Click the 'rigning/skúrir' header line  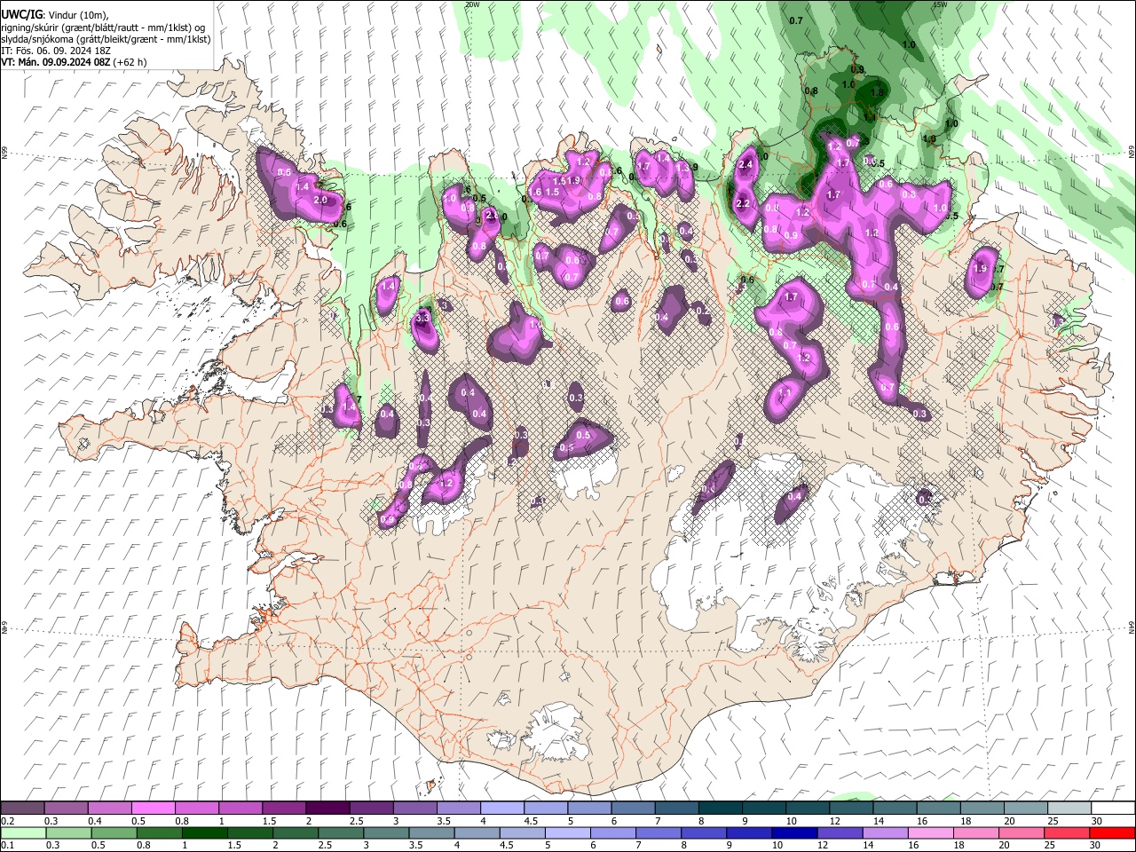coord(103,28)
